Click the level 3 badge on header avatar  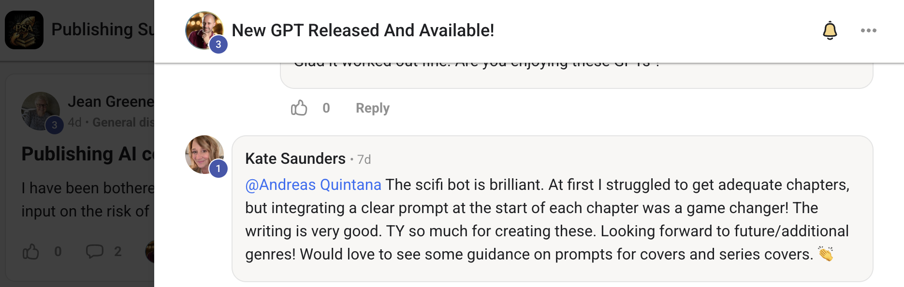pyautogui.click(x=218, y=44)
